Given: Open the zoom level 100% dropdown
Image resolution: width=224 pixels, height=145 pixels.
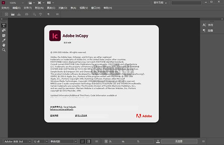Looking at the screenshot, I should 23,3.
